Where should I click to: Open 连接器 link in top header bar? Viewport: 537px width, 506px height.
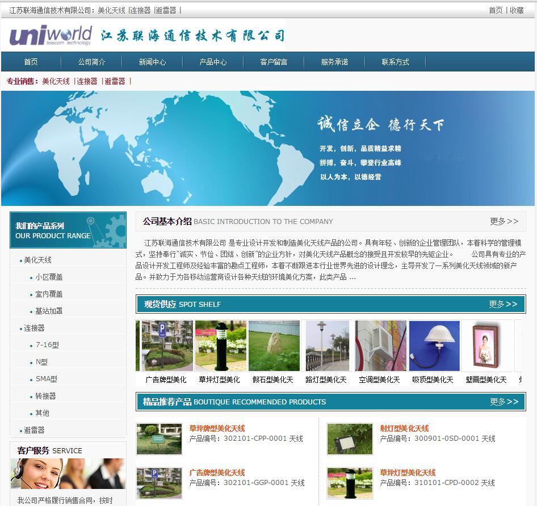[x=140, y=11]
